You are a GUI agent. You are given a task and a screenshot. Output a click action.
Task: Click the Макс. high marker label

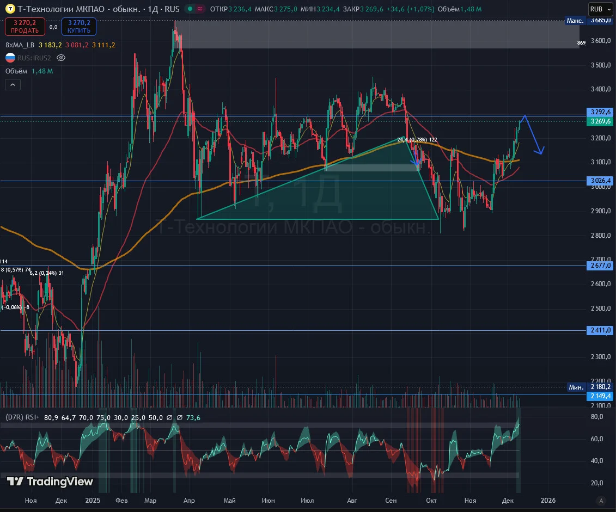pyautogui.click(x=575, y=20)
